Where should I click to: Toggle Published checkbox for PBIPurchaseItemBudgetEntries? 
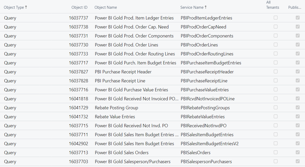tap(298, 63)
